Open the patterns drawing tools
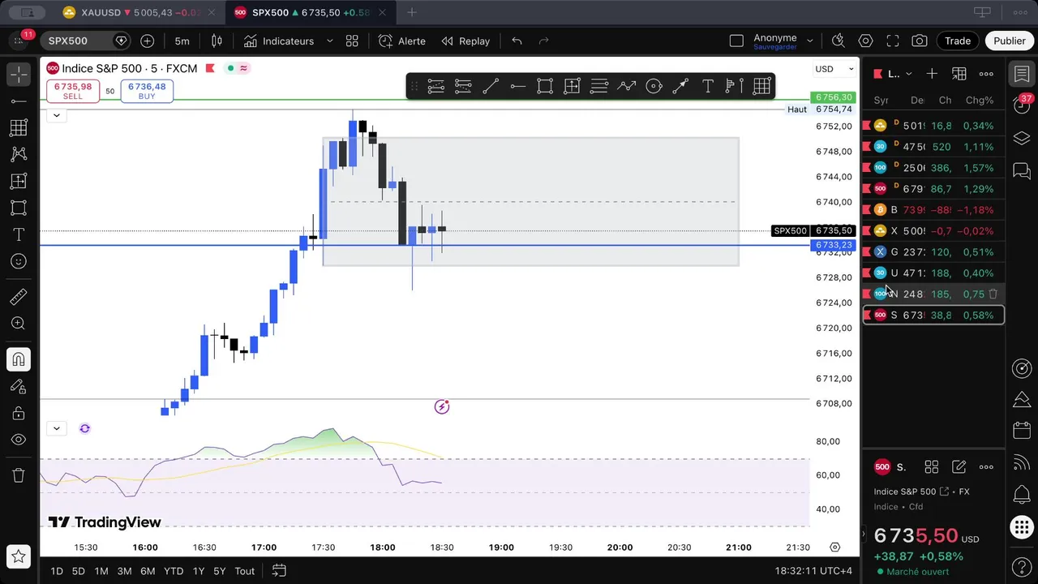Viewport: 1038px width, 584px height. click(x=19, y=154)
